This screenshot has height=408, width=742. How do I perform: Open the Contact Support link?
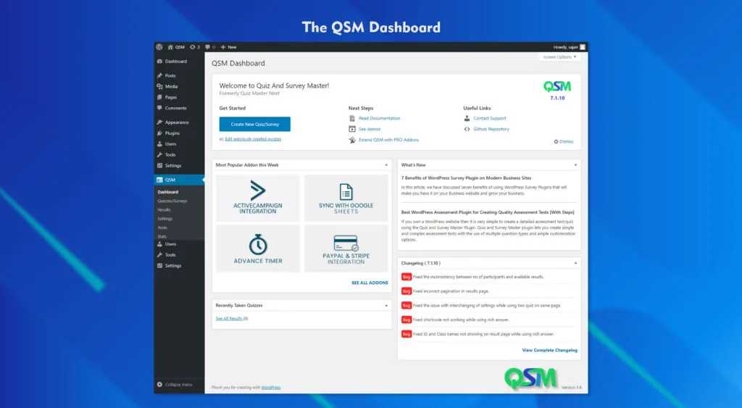click(490, 118)
